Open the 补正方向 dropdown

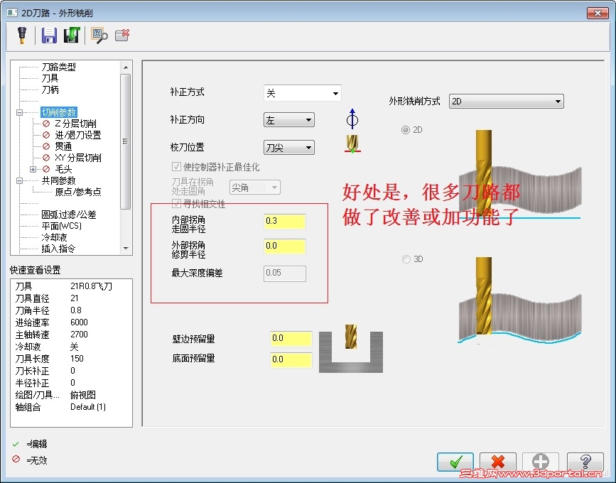(x=288, y=120)
